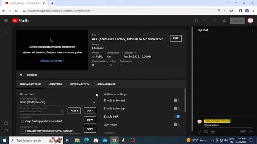This screenshot has width=257, height=144.
Task: Open Chrome side panel icon
Action: [241, 11]
